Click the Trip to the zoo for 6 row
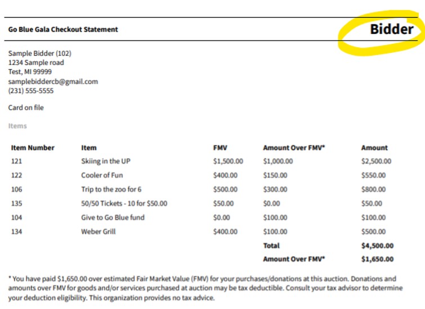Viewport: 425px width, 309px height. 111,190
